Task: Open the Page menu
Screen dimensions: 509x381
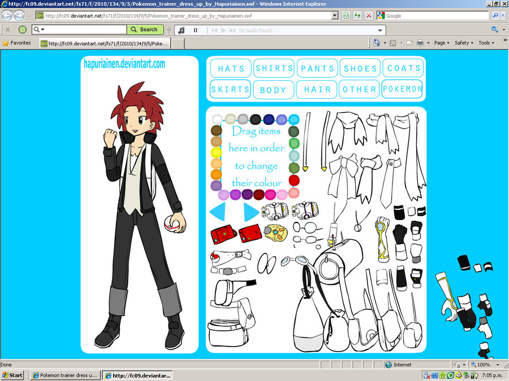Action: click(442, 43)
